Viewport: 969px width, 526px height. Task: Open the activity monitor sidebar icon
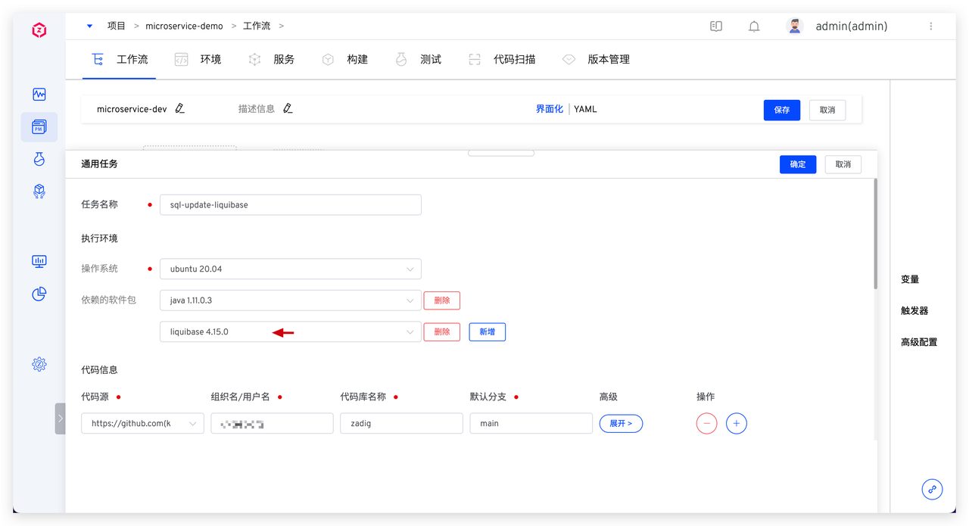(x=39, y=95)
